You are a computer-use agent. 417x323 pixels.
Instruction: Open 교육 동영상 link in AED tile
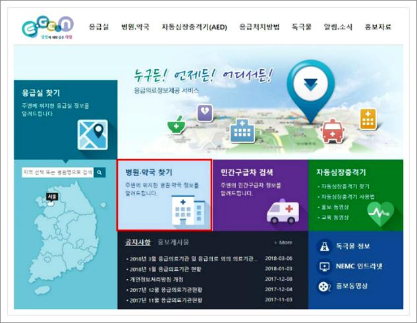pyautogui.click(x=335, y=218)
